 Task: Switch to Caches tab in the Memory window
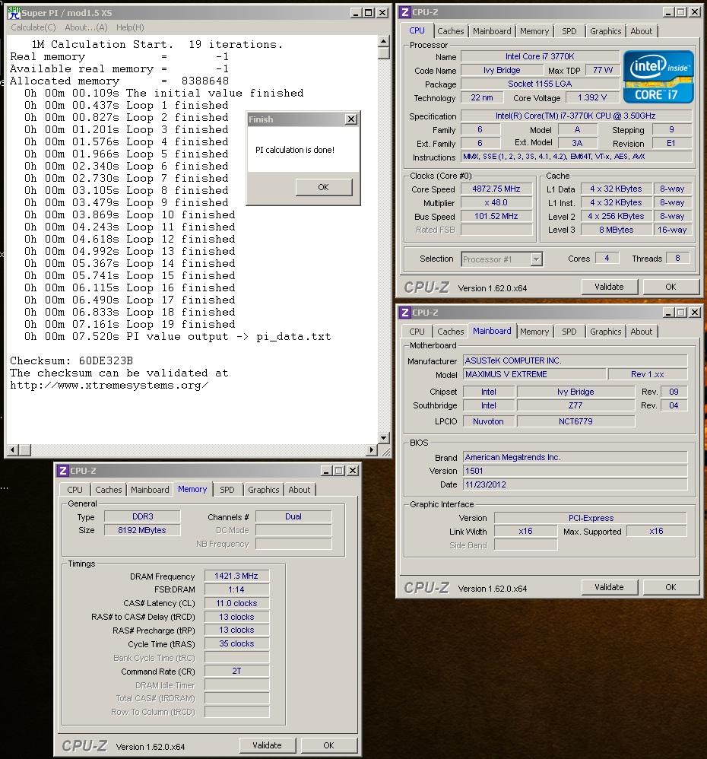point(109,490)
